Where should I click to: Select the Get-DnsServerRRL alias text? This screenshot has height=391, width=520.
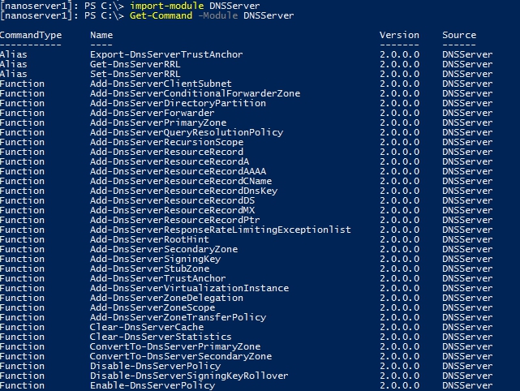[130, 64]
